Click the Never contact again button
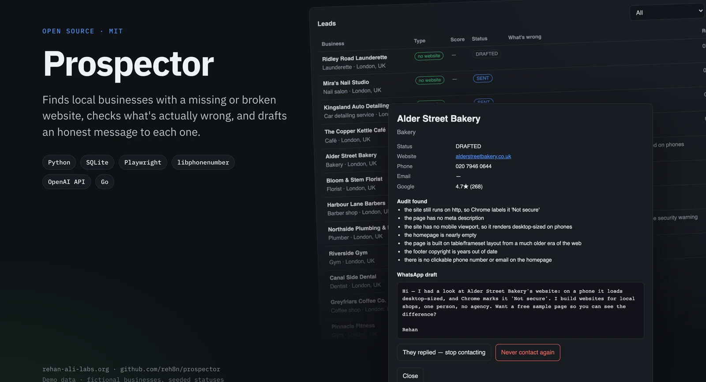The width and height of the screenshot is (706, 382). [x=528, y=352]
